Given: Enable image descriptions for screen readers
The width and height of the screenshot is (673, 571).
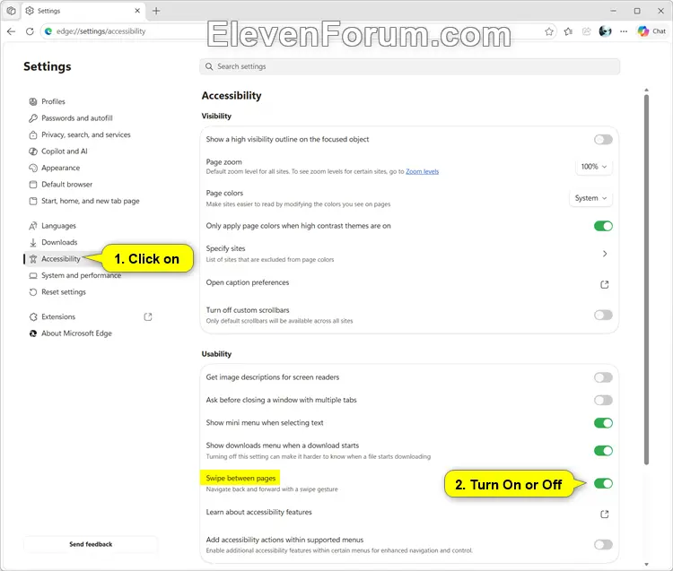Looking at the screenshot, I should point(603,377).
